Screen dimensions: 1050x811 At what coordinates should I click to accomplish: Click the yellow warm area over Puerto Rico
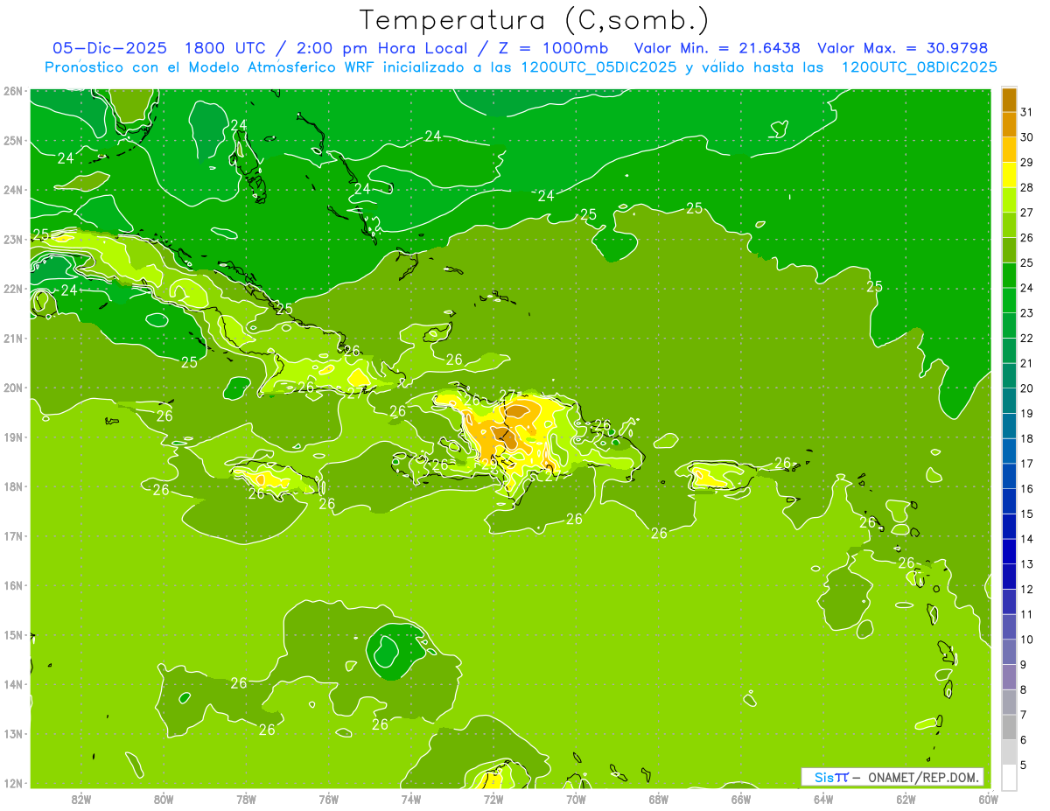[710, 477]
